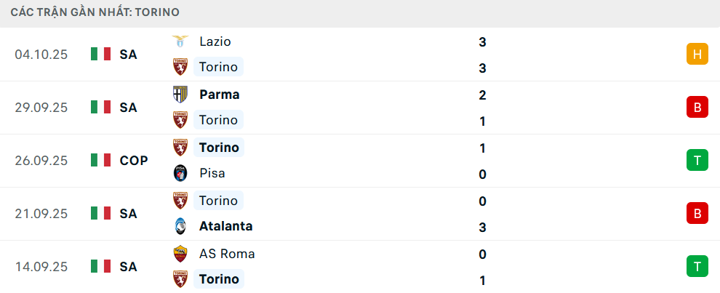Screen dimensions: 720x293
Task: Open the Atalanta team link
Action: 225,226
